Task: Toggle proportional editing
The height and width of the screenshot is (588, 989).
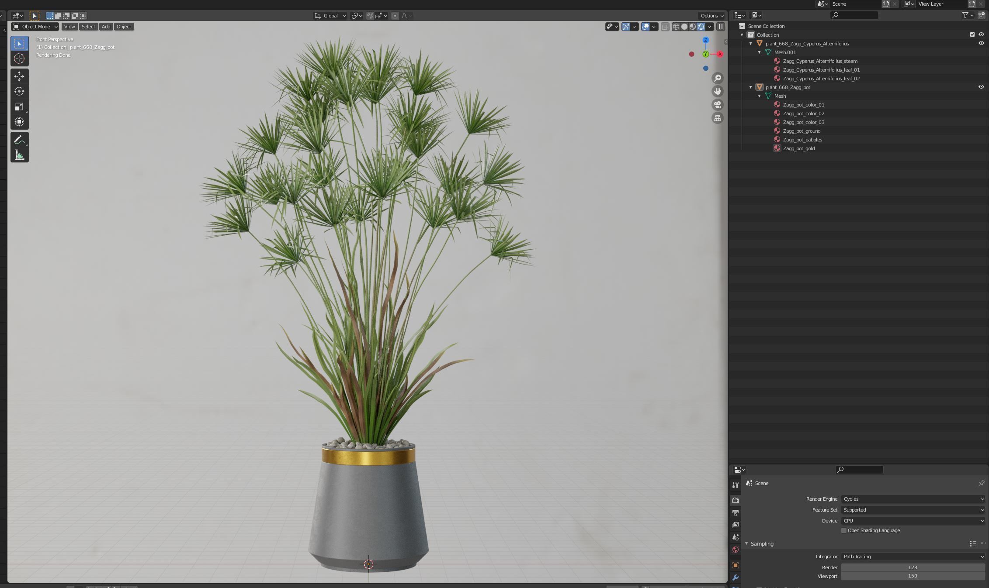Action: click(x=395, y=16)
